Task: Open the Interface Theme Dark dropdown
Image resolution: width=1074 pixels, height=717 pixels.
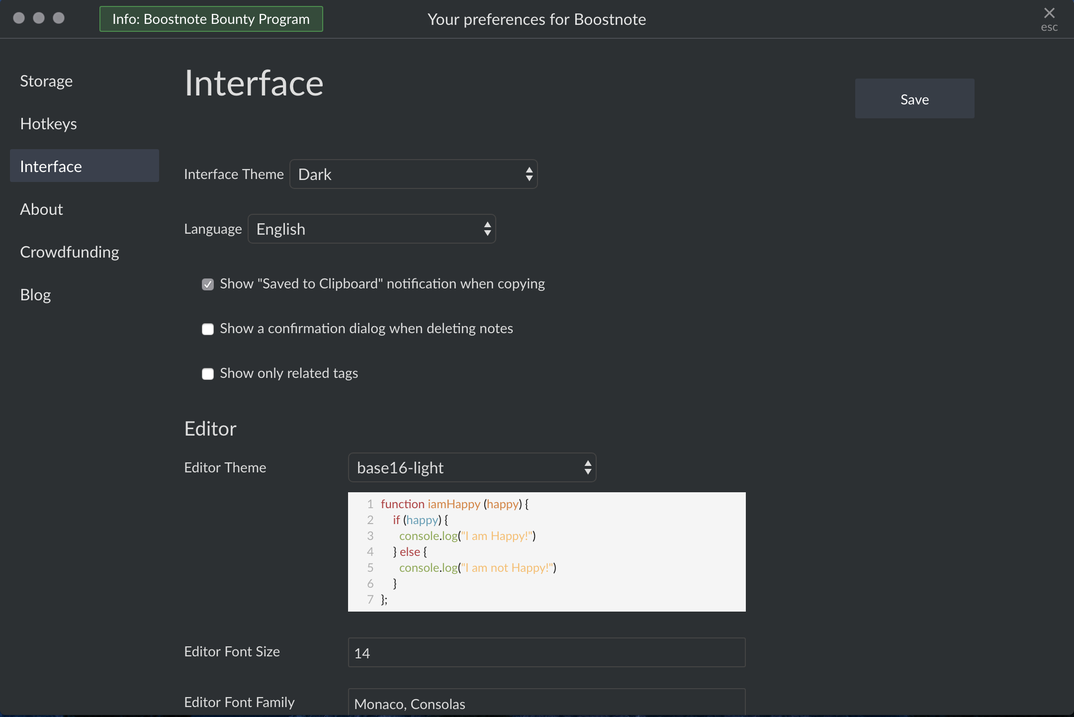Action: [408, 174]
